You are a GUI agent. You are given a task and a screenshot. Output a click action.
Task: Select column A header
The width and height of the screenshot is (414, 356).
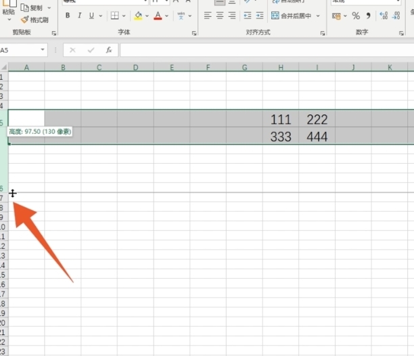click(26, 68)
